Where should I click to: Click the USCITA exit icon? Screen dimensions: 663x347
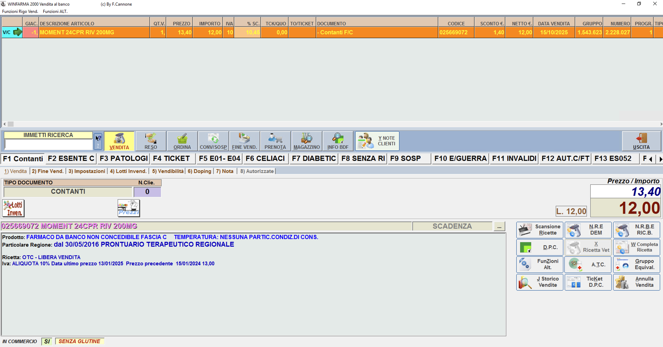(641, 141)
